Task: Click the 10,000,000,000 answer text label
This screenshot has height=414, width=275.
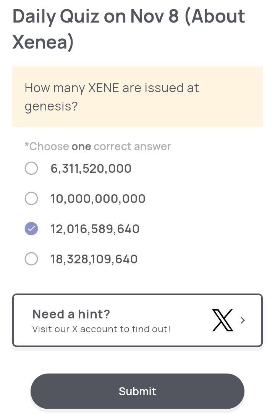Action: point(98,198)
